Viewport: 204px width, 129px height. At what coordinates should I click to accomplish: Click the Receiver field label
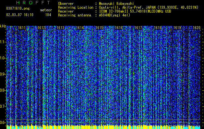coord(66,11)
